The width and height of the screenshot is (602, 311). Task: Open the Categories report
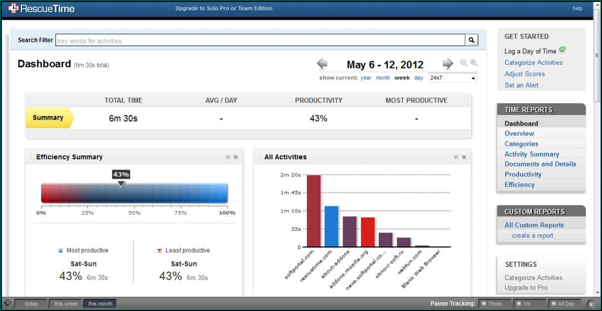(521, 144)
